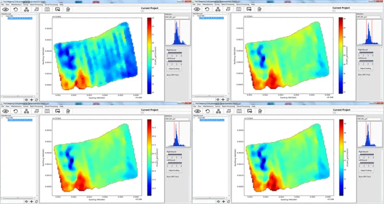Click the three-circles nodes icon in bottom-left window
This screenshot has height=204, width=384.
click(x=27, y=111)
